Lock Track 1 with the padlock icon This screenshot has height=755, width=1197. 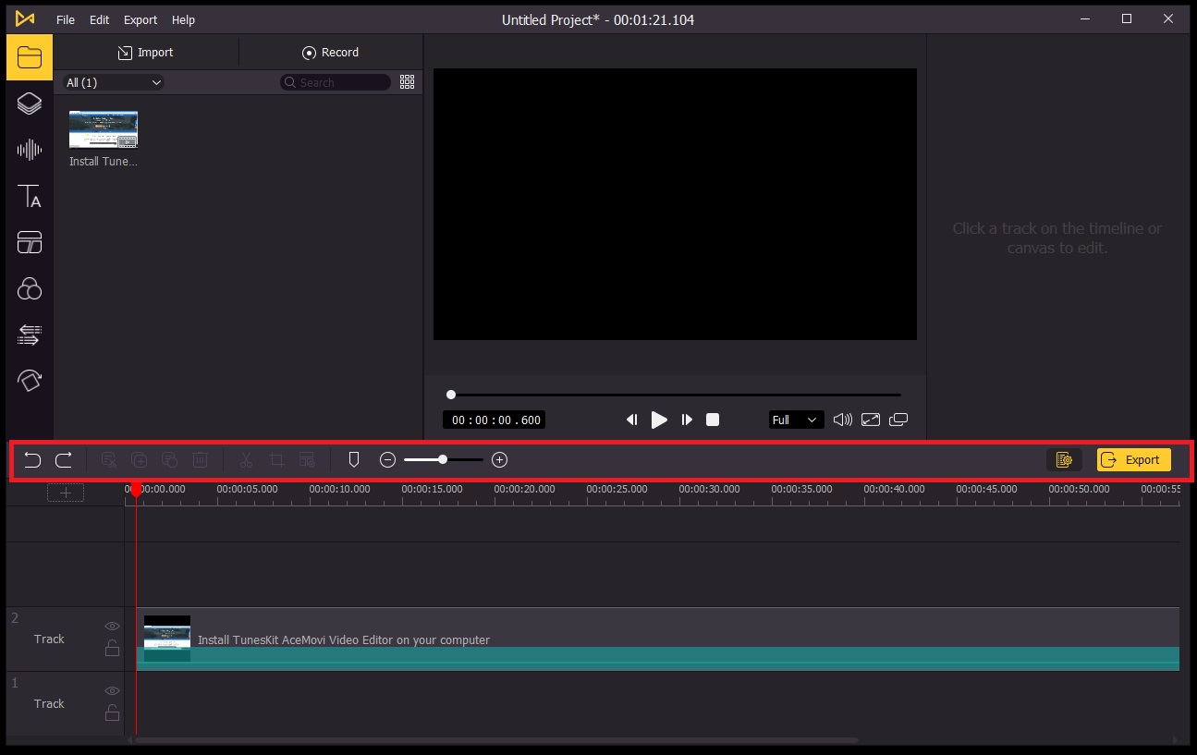112,712
